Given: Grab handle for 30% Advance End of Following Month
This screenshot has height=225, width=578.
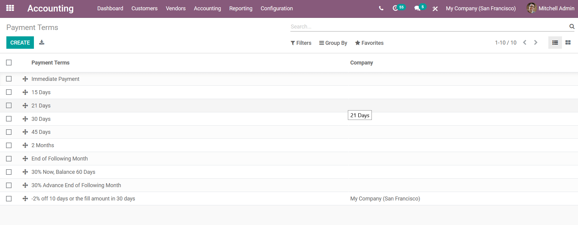Looking at the screenshot, I should click(x=25, y=185).
